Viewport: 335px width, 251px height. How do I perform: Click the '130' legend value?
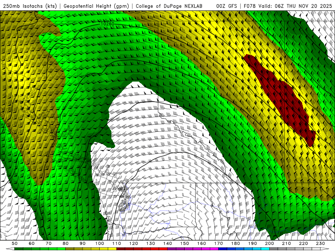pyautogui.click(x=150, y=243)
